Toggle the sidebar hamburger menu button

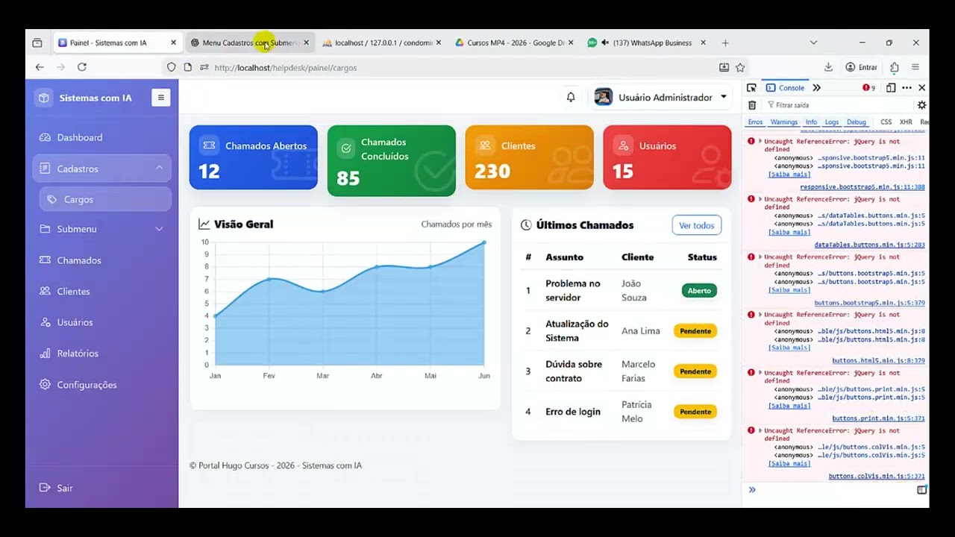(x=160, y=97)
